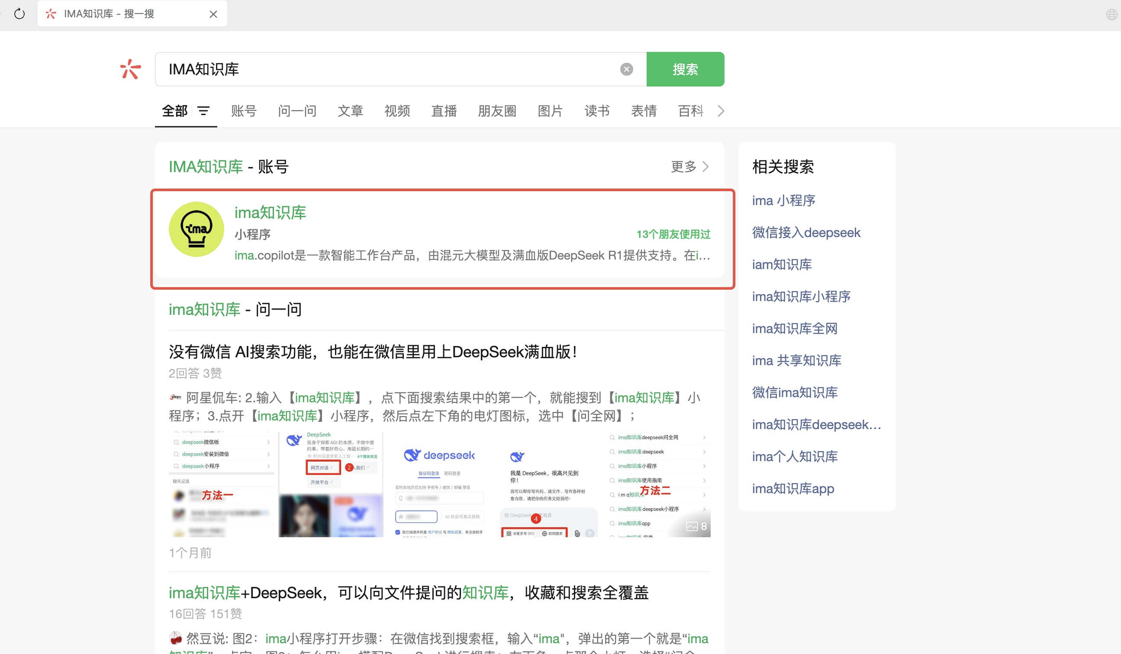Open the 方法二 suggestions thumbnail

pyautogui.click(x=657, y=484)
